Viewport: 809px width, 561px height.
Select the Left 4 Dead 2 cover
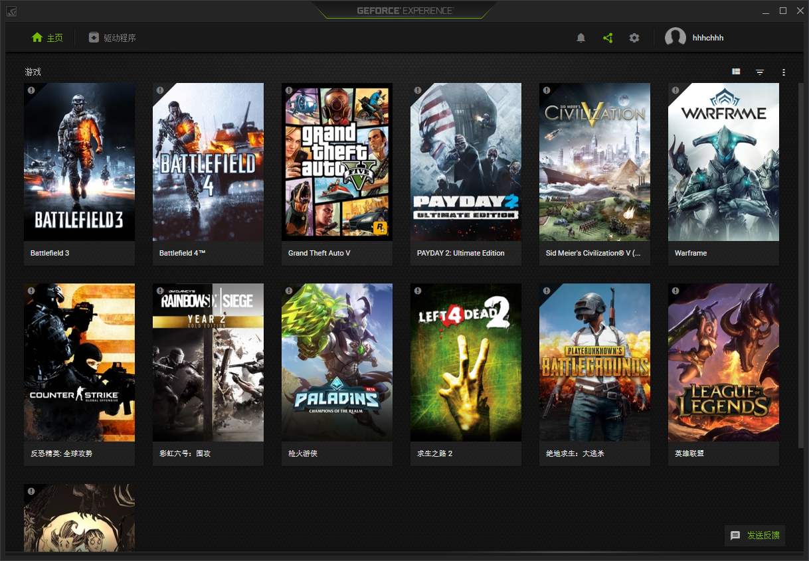click(x=466, y=362)
